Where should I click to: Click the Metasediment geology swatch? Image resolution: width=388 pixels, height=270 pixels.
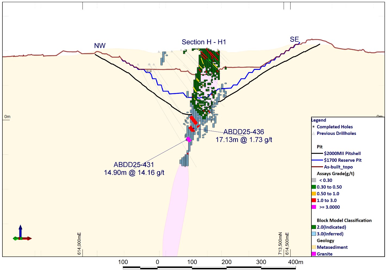click(314, 247)
